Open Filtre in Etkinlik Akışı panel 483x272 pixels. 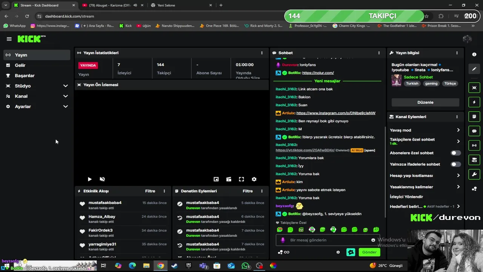[150, 191]
